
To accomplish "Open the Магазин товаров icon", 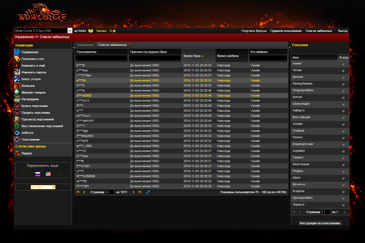I will [17, 93].
